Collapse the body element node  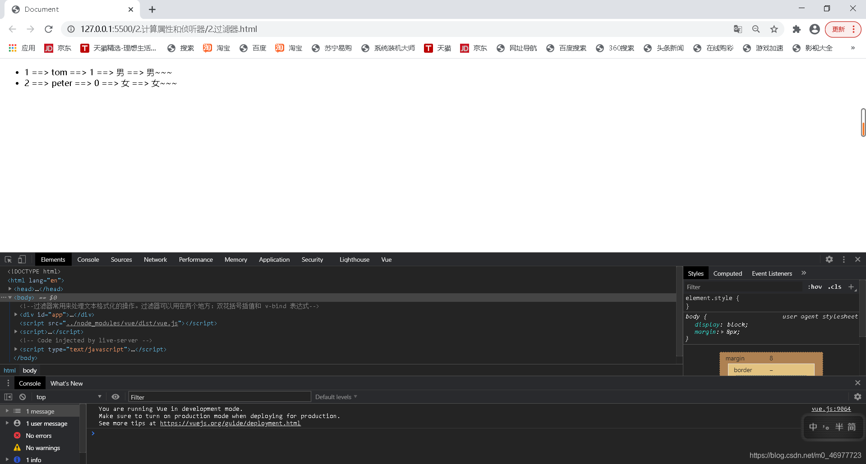click(10, 297)
